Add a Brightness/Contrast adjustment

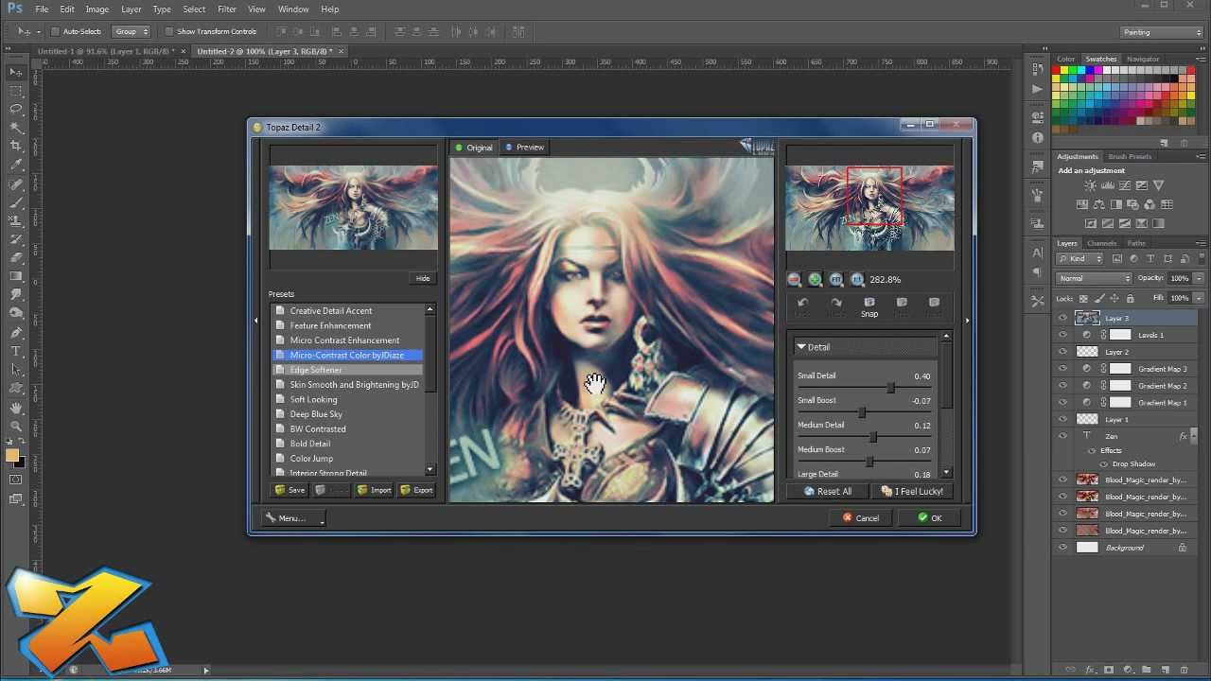pyautogui.click(x=1091, y=186)
